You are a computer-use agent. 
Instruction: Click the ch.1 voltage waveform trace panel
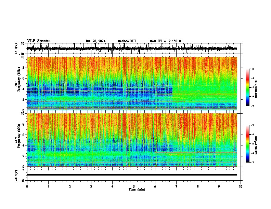click(134, 48)
